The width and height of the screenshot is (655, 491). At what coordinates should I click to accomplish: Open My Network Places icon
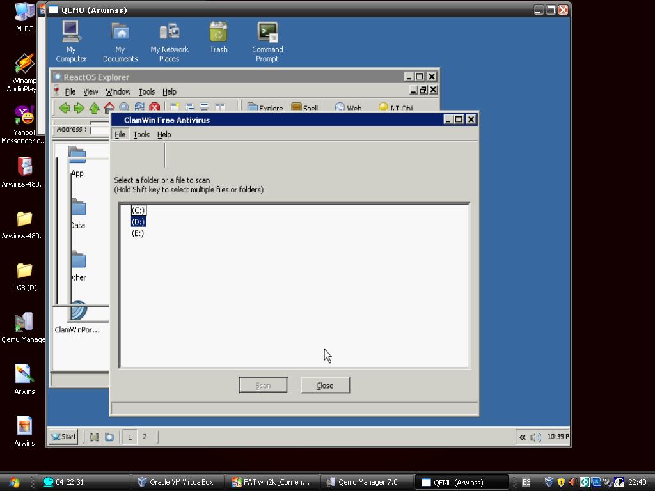[x=170, y=41]
